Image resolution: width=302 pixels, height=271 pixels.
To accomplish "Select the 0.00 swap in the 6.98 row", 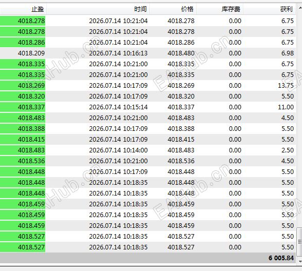I will pos(235,53).
